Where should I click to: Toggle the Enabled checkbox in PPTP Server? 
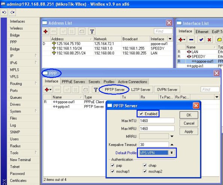141,114
